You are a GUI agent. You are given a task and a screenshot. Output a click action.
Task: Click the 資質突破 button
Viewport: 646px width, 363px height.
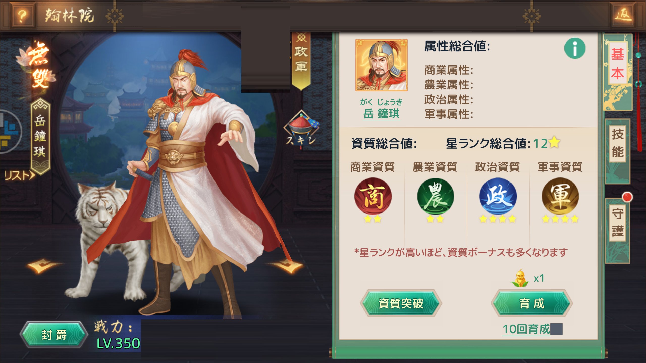click(x=401, y=303)
